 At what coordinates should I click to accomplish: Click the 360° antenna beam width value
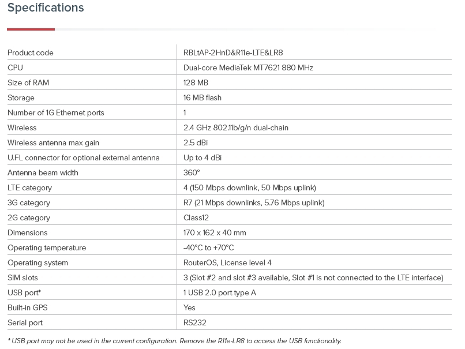(192, 173)
